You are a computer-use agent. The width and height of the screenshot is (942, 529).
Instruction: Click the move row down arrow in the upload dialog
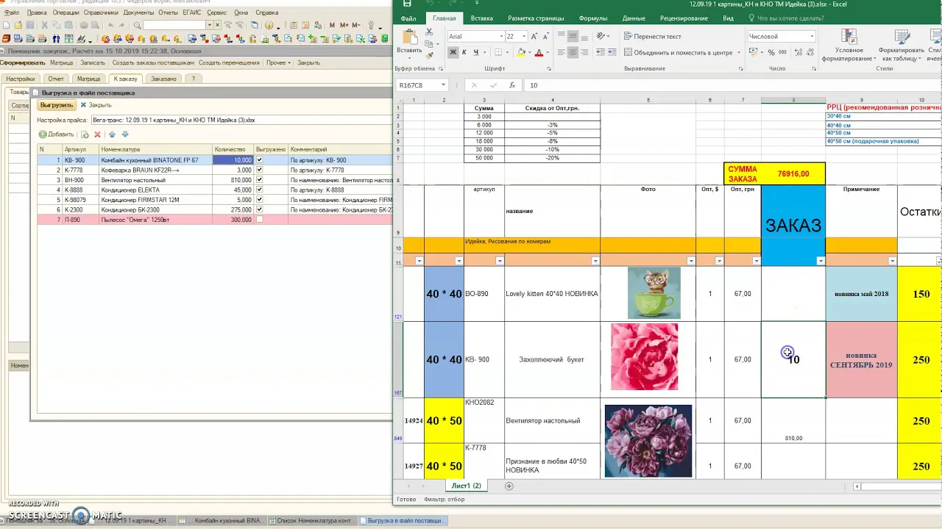[x=125, y=134]
